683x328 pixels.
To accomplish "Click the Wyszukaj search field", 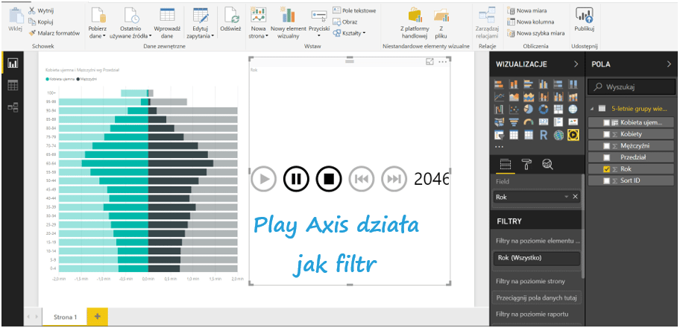I will 634,87.
